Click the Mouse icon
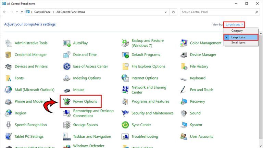This screenshot has height=148, width=263. [x=67, y=90]
